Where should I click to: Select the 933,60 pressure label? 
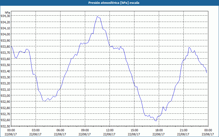pos(5,59)
